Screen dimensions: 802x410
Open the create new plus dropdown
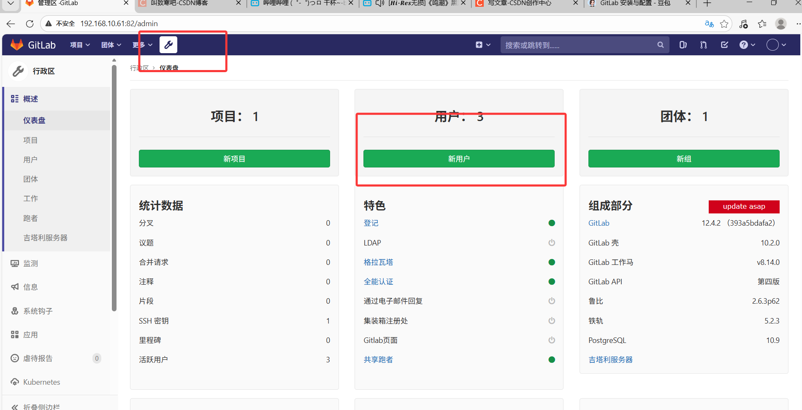point(483,45)
